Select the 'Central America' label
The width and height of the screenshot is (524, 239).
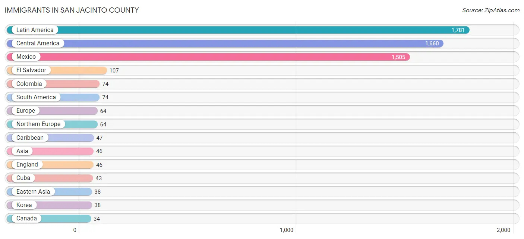(x=38, y=43)
